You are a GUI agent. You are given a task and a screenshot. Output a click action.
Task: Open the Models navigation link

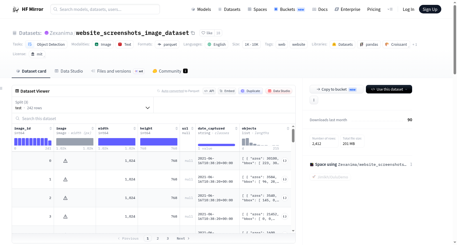(x=201, y=9)
